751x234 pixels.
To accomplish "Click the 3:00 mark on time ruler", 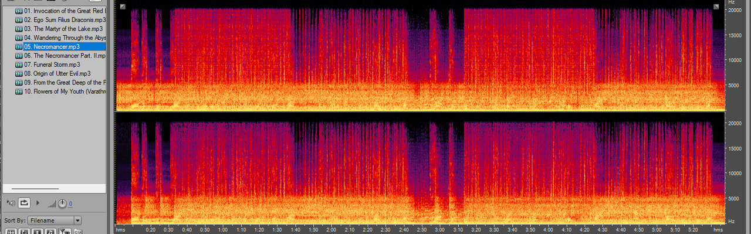I will click(x=439, y=229).
